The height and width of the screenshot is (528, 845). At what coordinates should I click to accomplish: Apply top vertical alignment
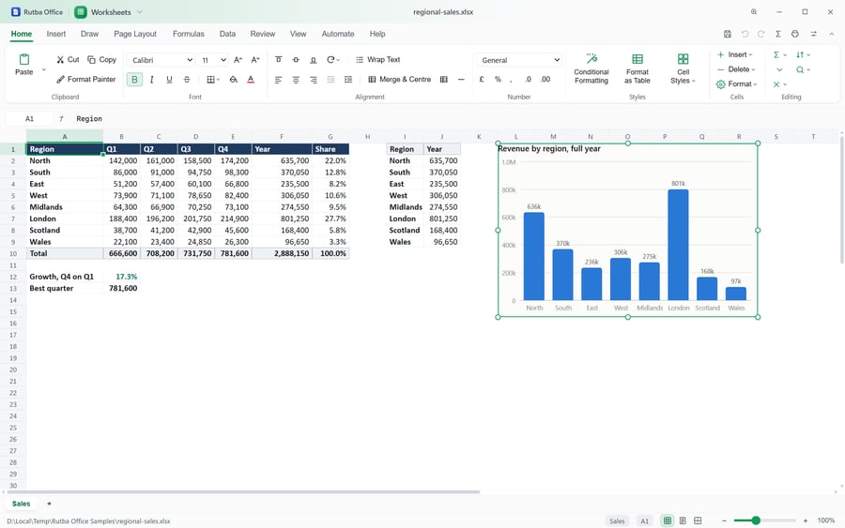[x=279, y=60]
